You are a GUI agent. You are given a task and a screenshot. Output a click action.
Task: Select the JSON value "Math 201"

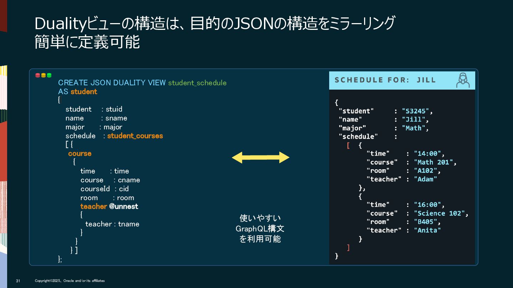coord(434,162)
